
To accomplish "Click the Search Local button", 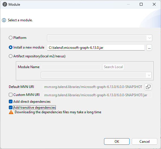I will pos(113,67).
